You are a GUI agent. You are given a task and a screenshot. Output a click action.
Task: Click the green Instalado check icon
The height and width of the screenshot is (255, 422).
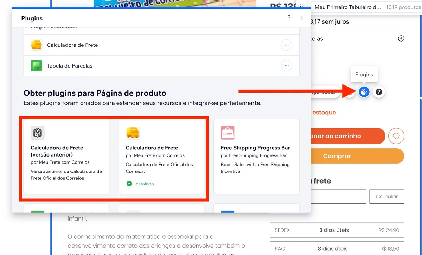(x=129, y=184)
